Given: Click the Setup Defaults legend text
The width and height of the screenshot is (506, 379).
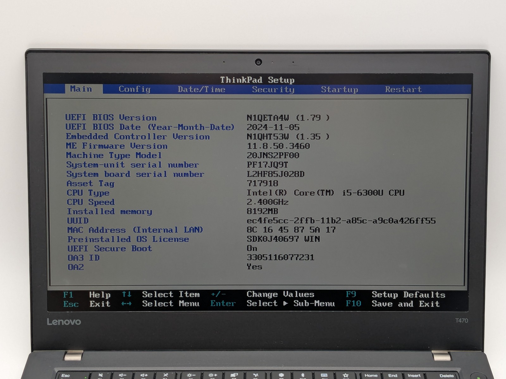Looking at the screenshot, I should 409,295.
